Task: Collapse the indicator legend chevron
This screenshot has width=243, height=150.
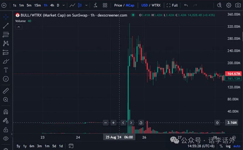Action: point(19,27)
